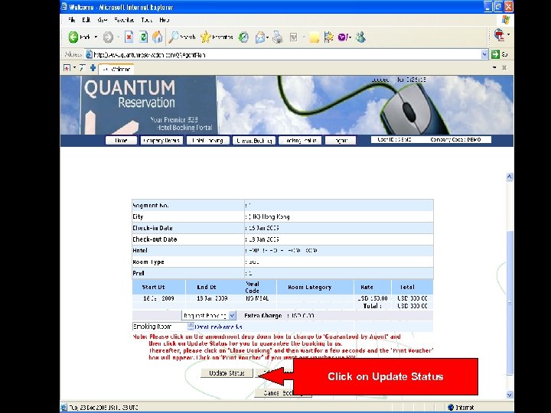
Task: Click the Logout navigation button
Action: [340, 141]
